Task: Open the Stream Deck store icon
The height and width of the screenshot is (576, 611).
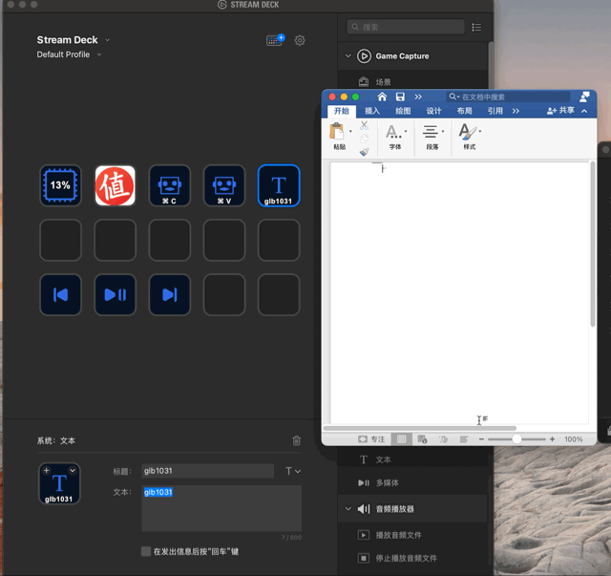Action: (276, 40)
